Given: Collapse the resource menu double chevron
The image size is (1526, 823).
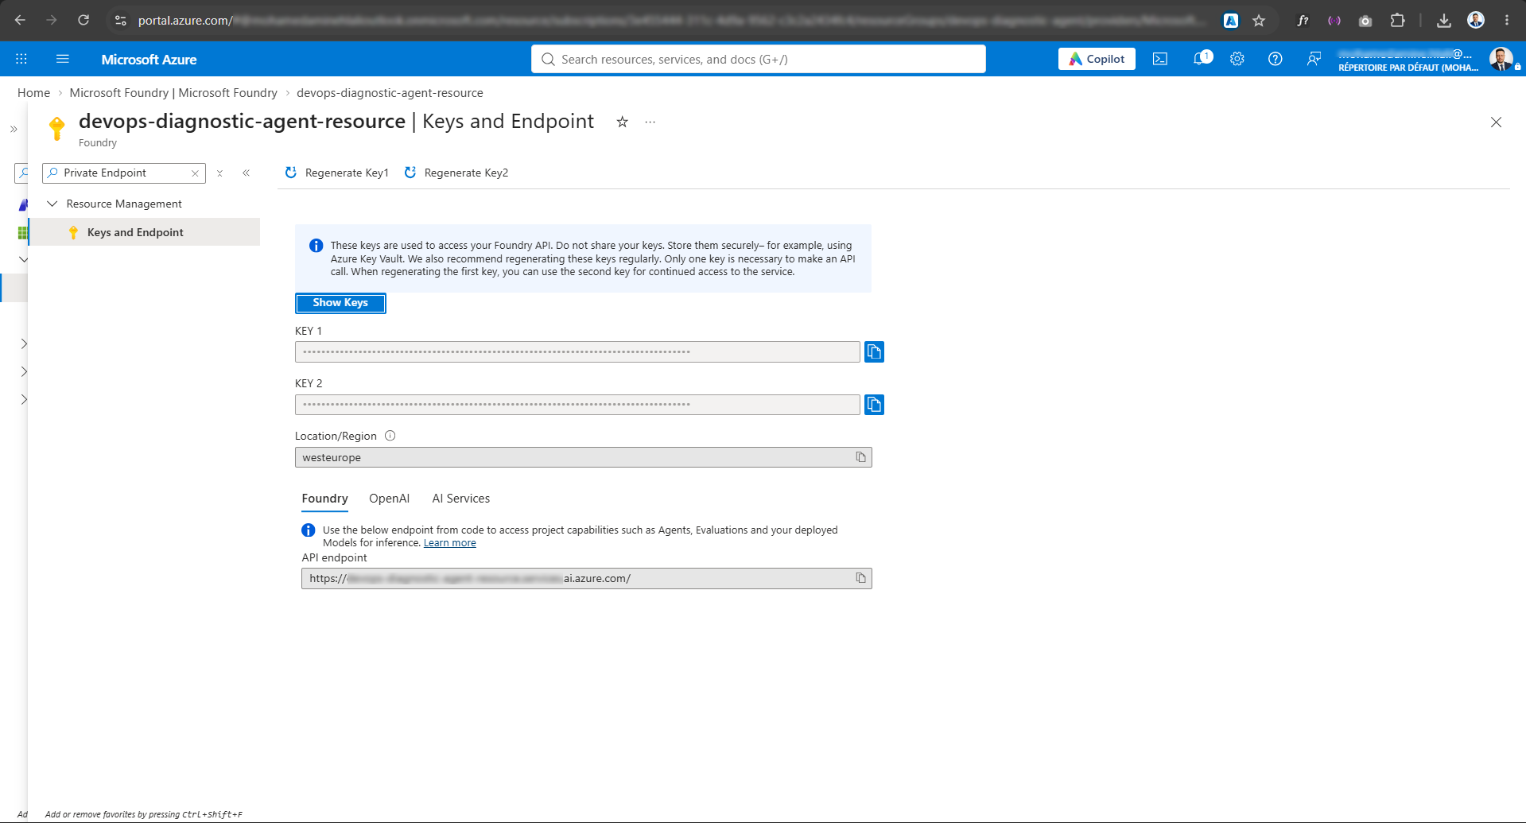Looking at the screenshot, I should (x=247, y=173).
